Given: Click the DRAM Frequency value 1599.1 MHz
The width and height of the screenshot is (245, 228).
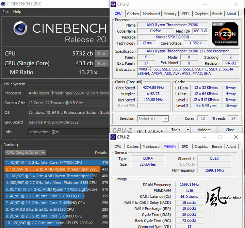Looking at the screenshot, I should point(190,184).
